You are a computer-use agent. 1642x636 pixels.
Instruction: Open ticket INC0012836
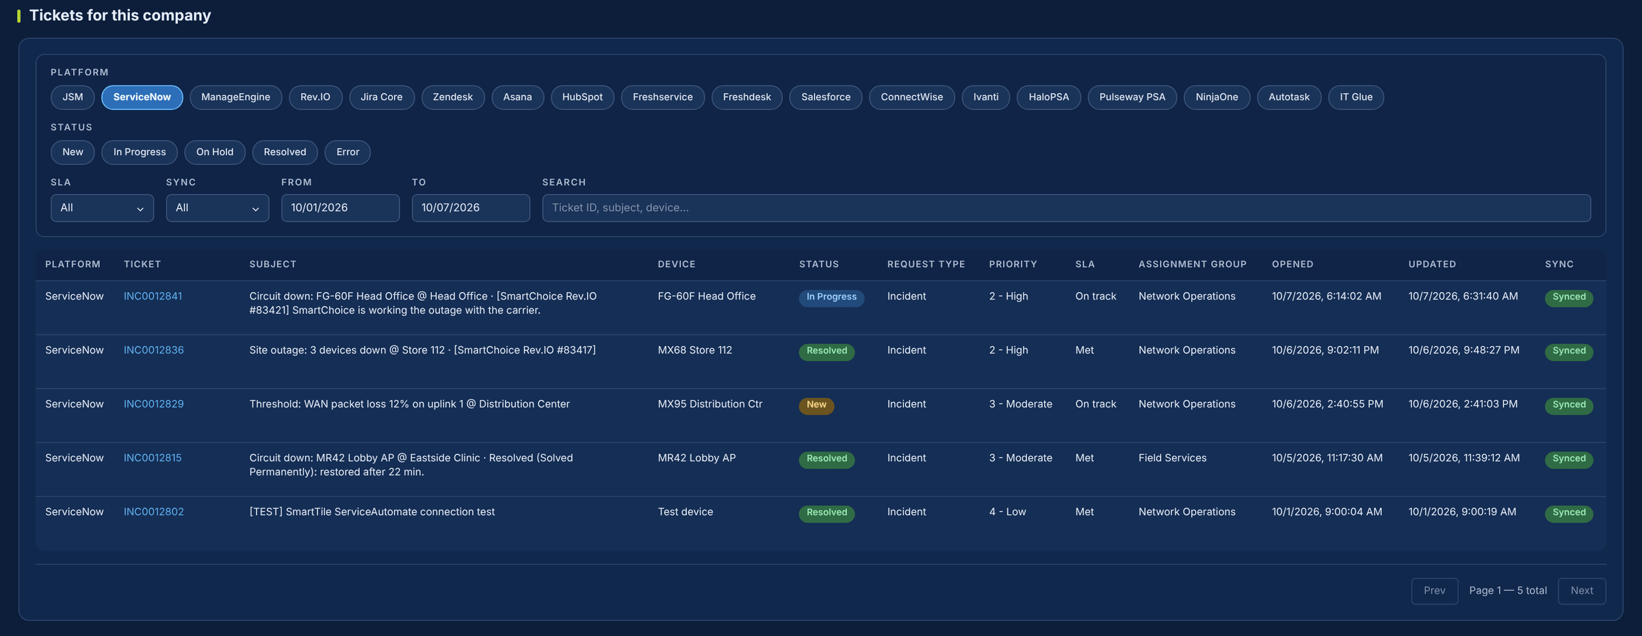(153, 350)
